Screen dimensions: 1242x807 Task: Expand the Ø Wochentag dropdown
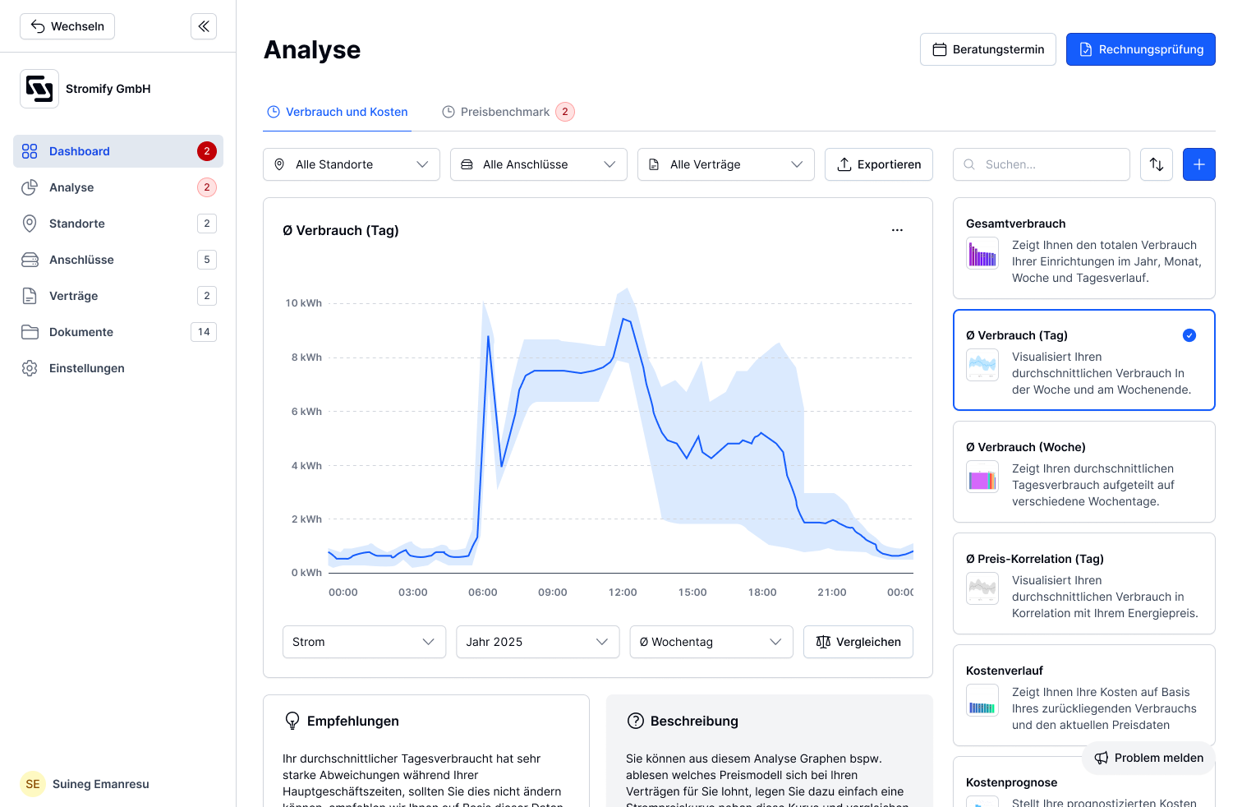[x=711, y=642]
